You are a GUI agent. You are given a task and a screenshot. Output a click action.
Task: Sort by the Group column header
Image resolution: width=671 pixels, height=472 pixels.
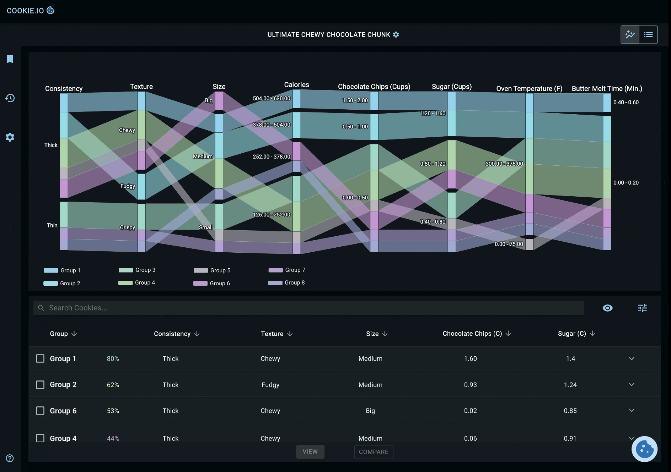[x=63, y=334]
